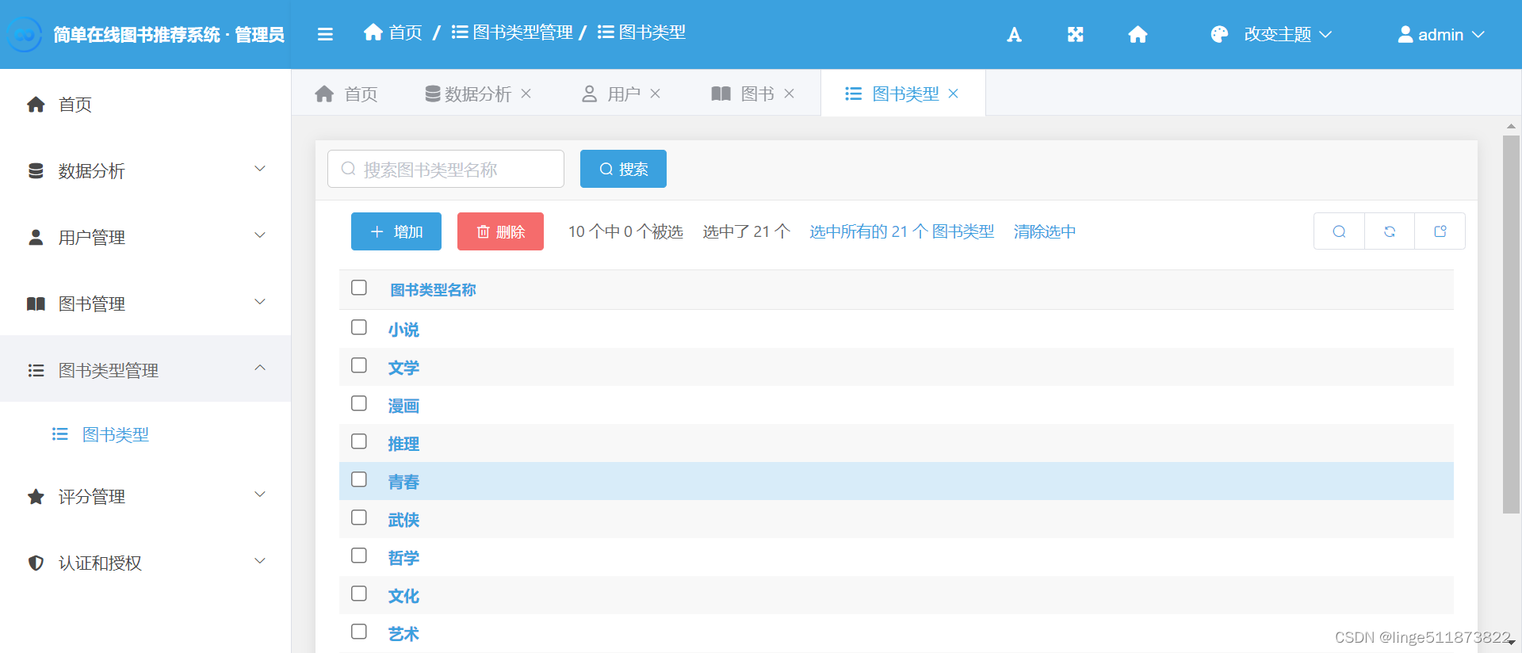Click the palette theme icon

[x=1219, y=34]
